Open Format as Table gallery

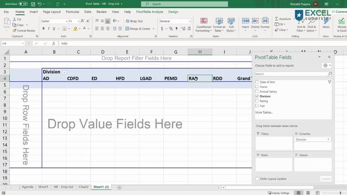pyautogui.click(x=219, y=25)
